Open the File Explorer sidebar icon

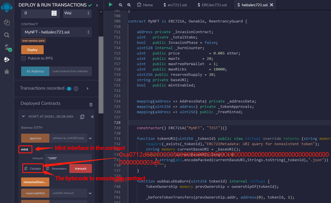[x=7, y=22]
